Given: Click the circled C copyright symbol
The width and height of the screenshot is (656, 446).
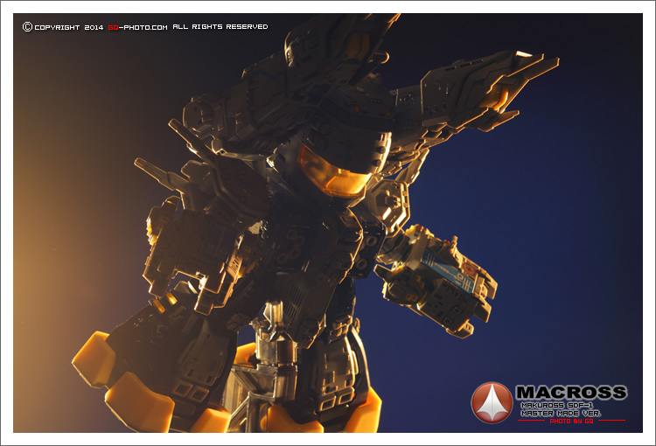Looking at the screenshot, I should point(28,27).
